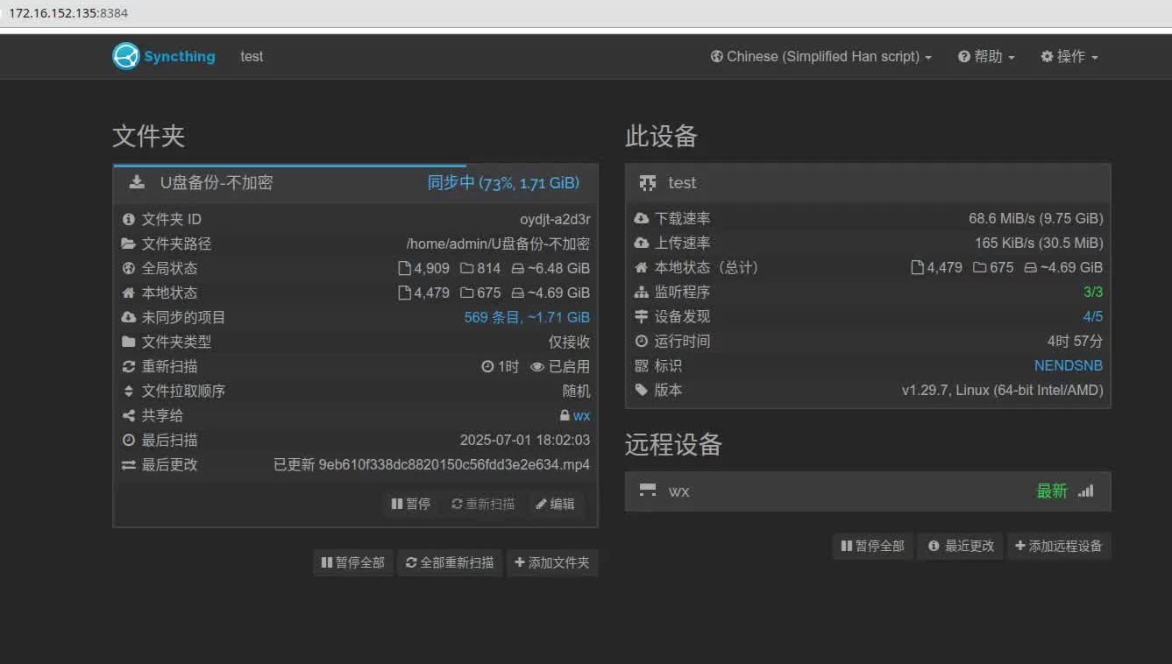
Task: Open the 操作 actions menu
Action: pyautogui.click(x=1069, y=56)
